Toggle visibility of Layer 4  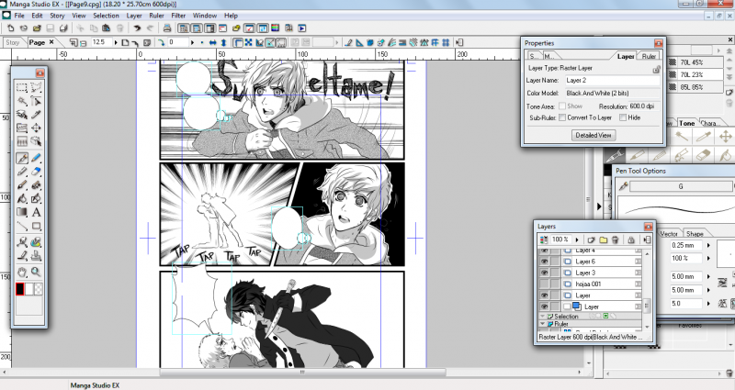click(x=544, y=251)
